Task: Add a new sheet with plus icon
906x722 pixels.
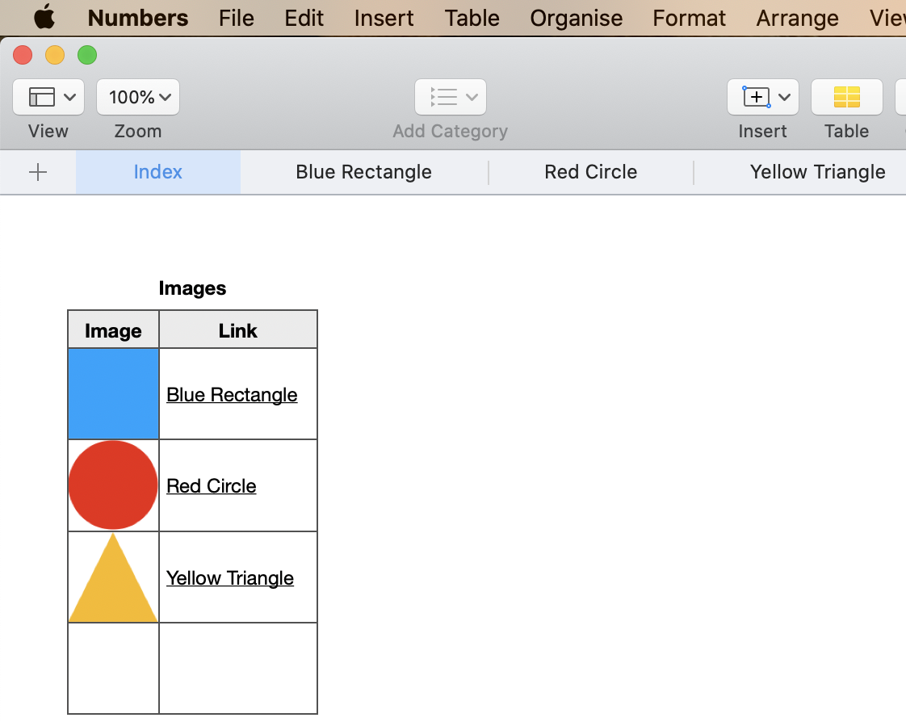Action: coord(38,172)
